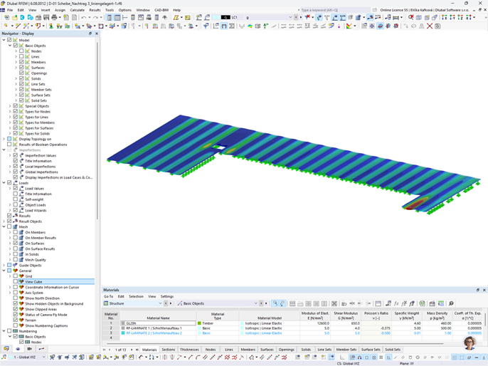This screenshot has width=488, height=366.
Task: Click the filter funnel icon in second toolbar
Action: [x=206, y=26]
